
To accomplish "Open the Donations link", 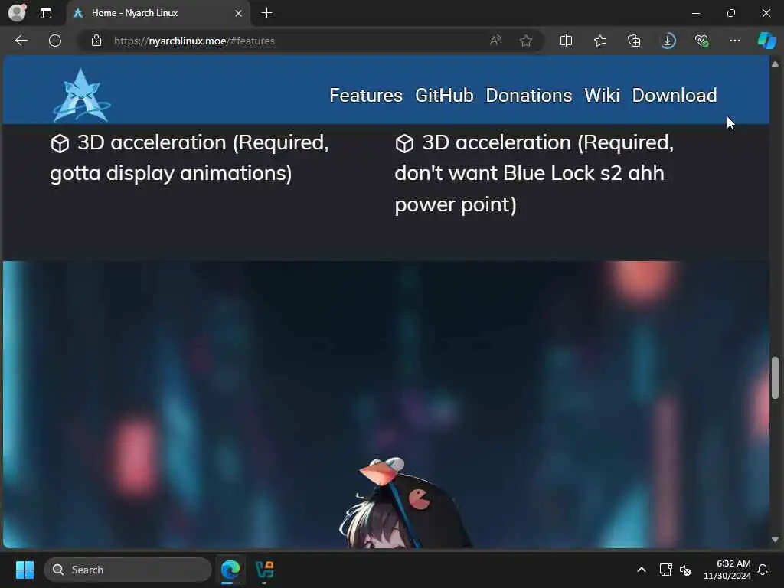I will pos(528,95).
